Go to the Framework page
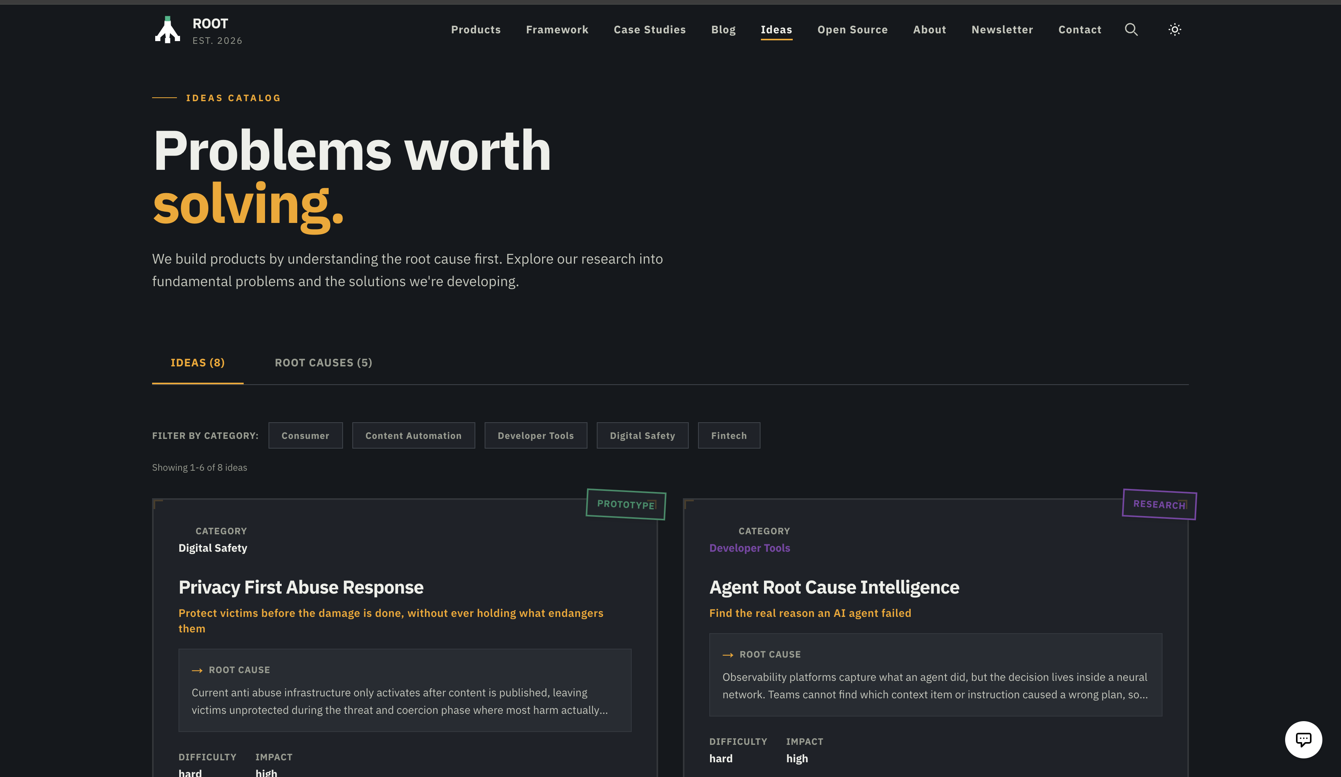The width and height of the screenshot is (1341, 777). coord(557,30)
